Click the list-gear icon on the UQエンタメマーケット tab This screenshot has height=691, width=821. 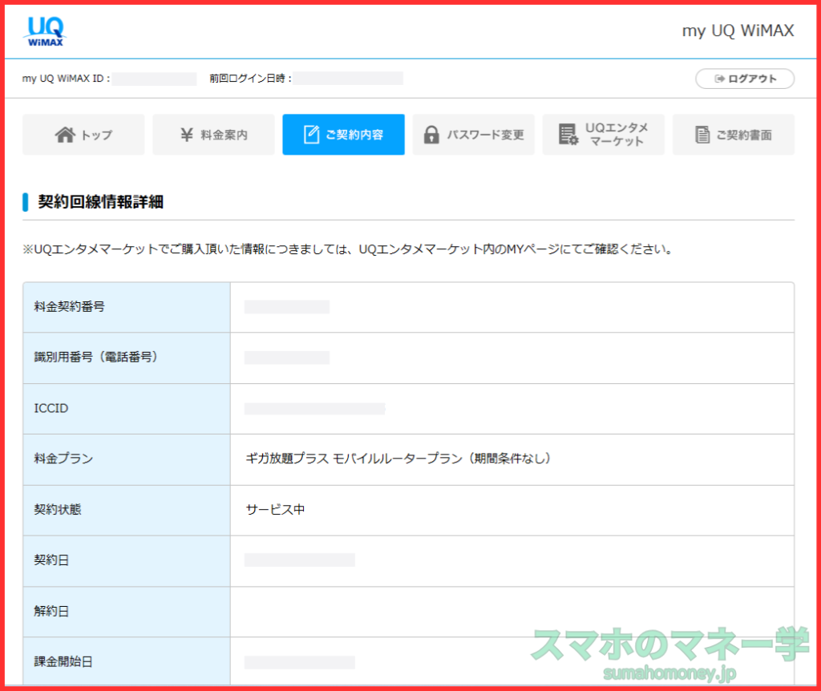(x=568, y=135)
